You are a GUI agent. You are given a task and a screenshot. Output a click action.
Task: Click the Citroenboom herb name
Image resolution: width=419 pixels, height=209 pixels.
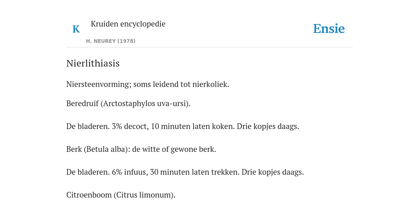(x=89, y=195)
